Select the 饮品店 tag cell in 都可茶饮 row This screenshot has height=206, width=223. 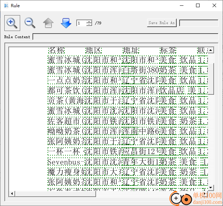tap(172, 90)
